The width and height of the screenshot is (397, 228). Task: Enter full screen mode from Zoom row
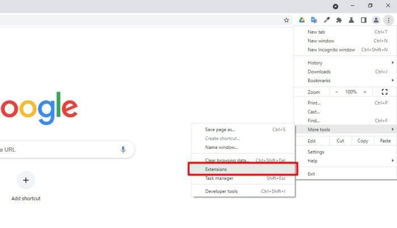385,92
